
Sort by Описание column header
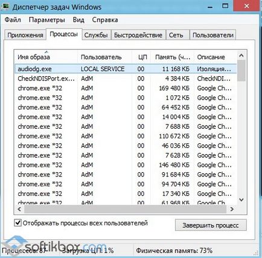pos(215,57)
